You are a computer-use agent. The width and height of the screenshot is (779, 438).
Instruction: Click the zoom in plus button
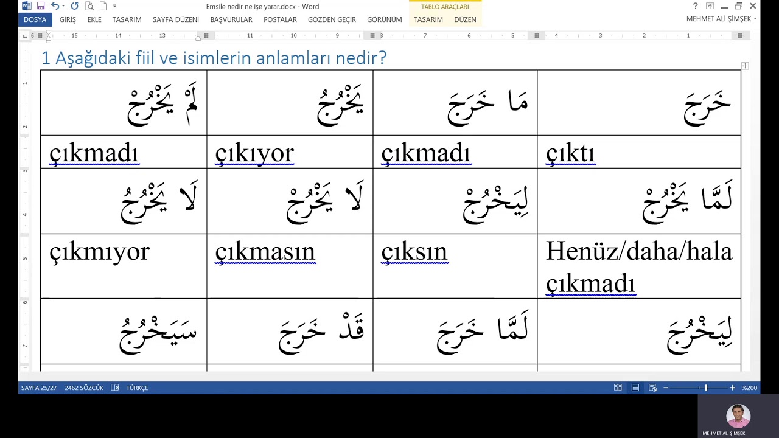(732, 388)
